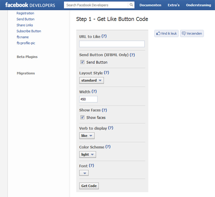This screenshot has width=215, height=197.
Task: Open the Layout Style help (?)
Action: (x=106, y=73)
